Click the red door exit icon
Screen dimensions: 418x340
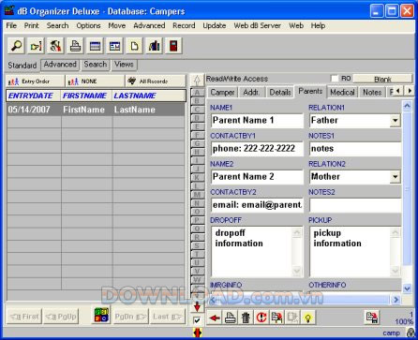click(x=173, y=46)
